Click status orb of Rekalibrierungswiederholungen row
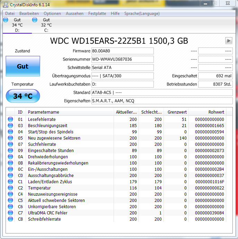This screenshot has height=239, width=238. [10, 163]
